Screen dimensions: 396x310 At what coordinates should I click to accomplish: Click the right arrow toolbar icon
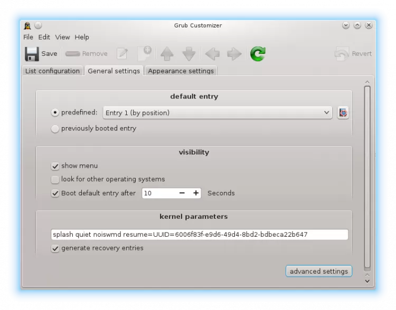[x=234, y=54]
